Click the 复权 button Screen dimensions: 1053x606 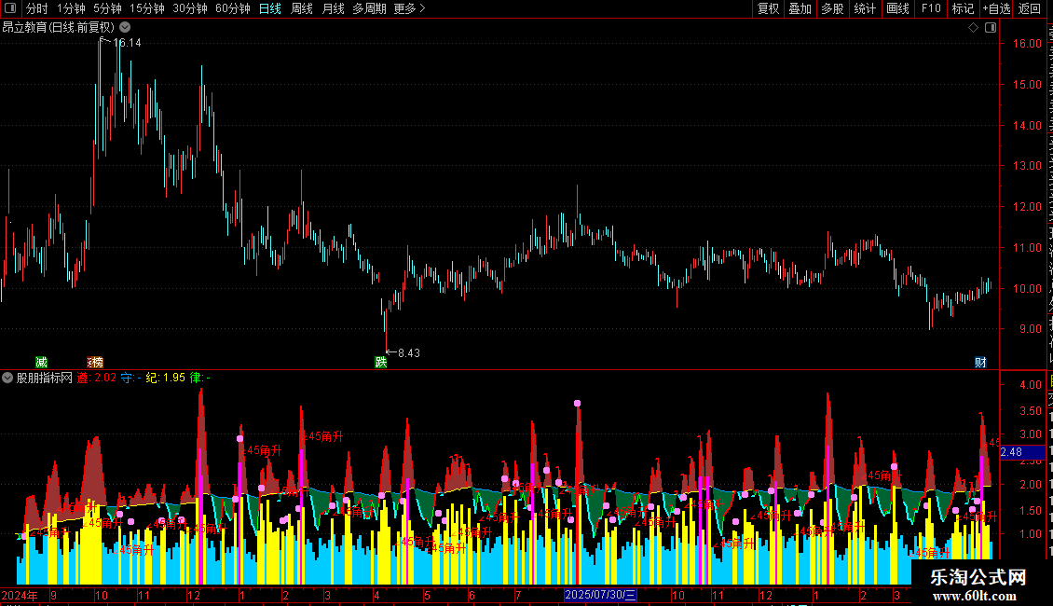coord(768,8)
